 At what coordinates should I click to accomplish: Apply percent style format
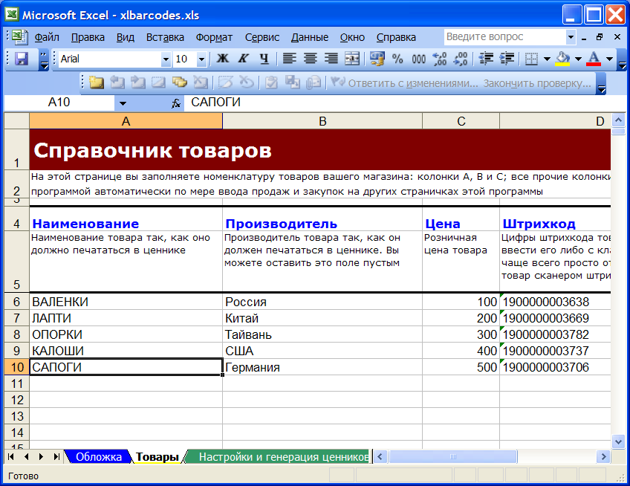click(x=397, y=59)
